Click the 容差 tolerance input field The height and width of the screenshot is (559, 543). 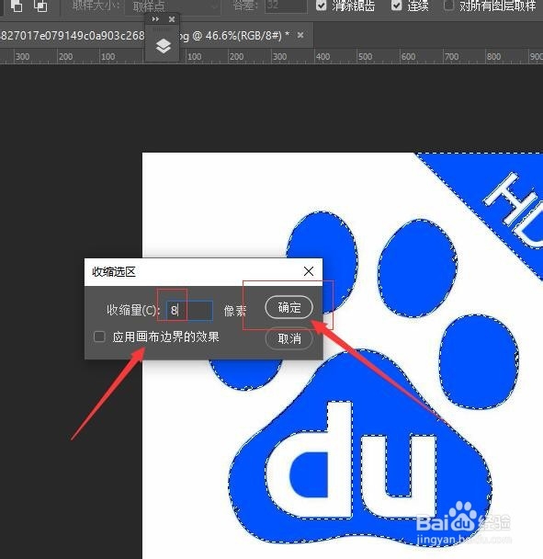coord(286,6)
